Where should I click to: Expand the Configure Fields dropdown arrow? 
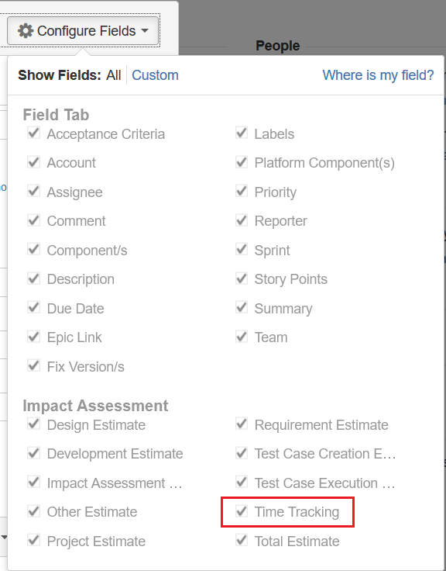pyautogui.click(x=145, y=30)
